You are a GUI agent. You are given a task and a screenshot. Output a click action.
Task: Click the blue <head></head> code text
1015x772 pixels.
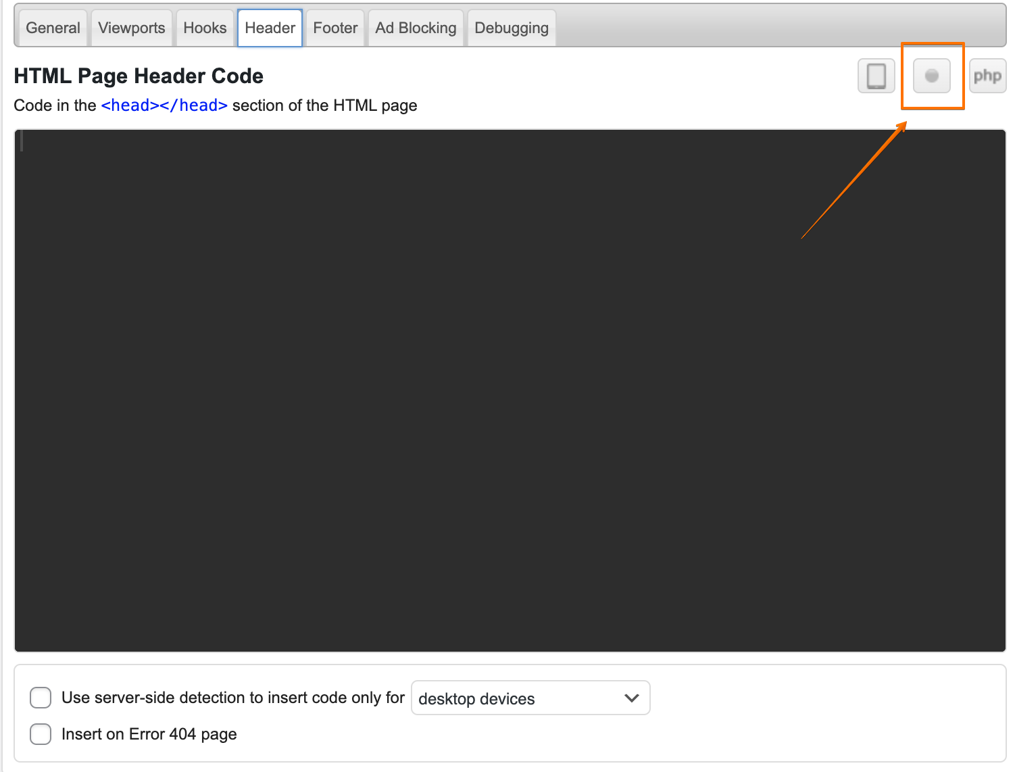click(x=164, y=105)
